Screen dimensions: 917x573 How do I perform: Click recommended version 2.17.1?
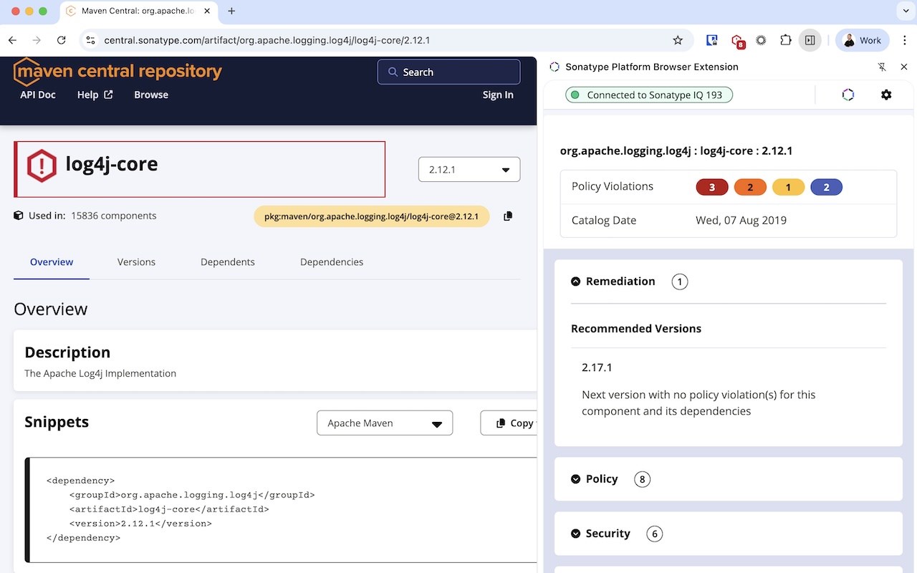coord(597,367)
